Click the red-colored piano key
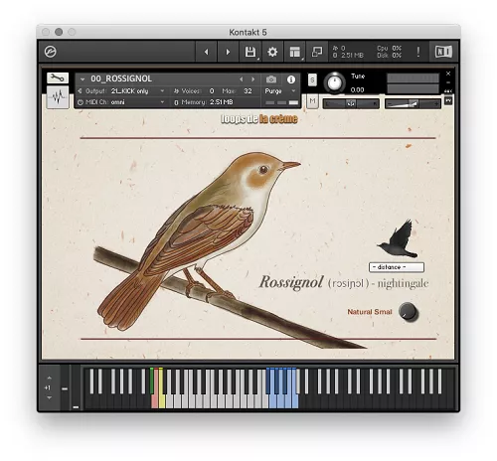This screenshot has height=461, width=497. click(x=154, y=401)
